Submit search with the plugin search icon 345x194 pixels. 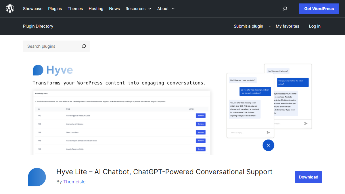tap(84, 46)
